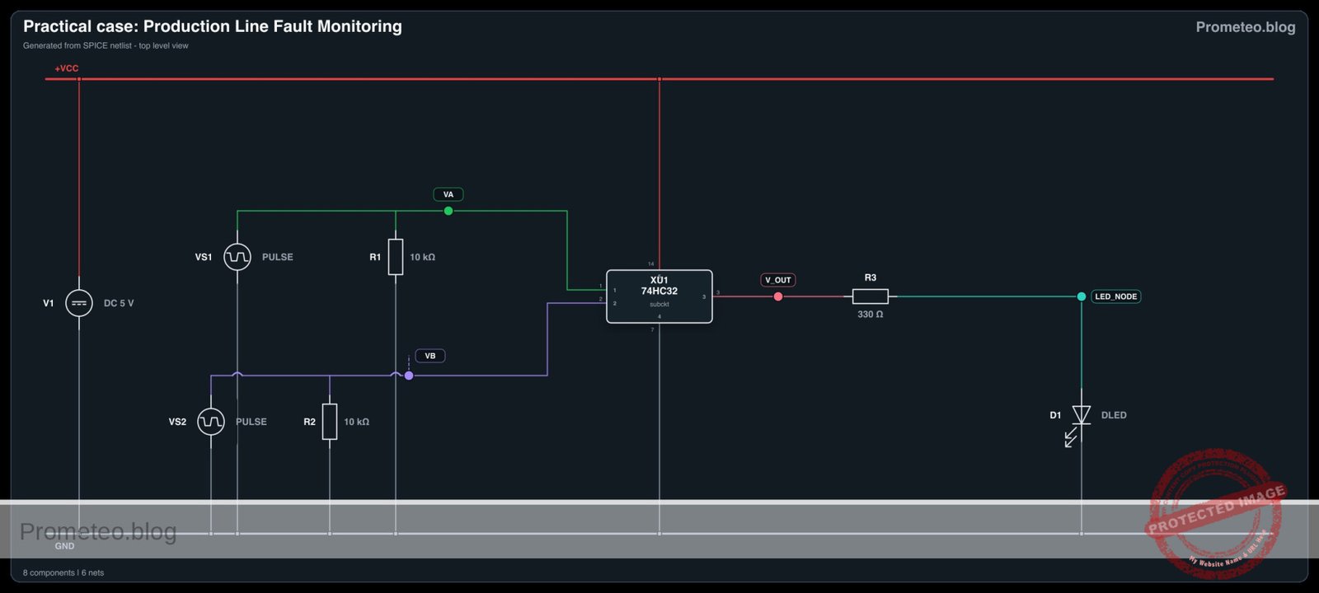Viewport: 1319px width, 593px height.
Task: Click the R2 designator text
Action: point(309,422)
